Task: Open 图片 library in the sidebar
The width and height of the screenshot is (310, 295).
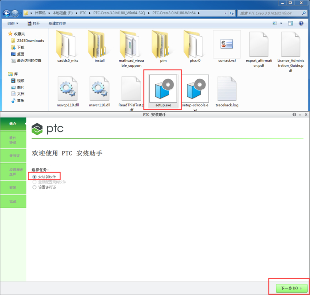Action: click(x=18, y=87)
